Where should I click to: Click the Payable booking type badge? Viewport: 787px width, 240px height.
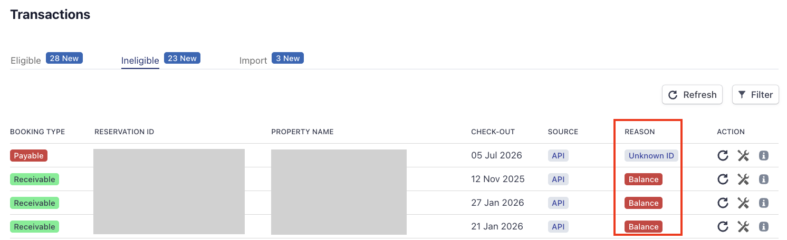tap(29, 156)
